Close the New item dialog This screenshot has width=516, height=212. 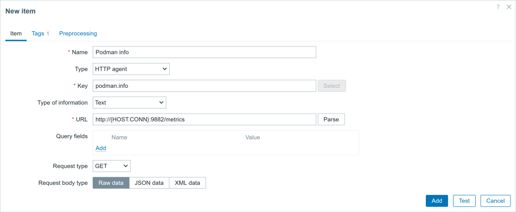point(509,7)
